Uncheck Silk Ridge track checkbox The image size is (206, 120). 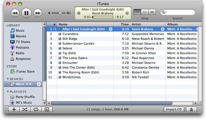60,39
